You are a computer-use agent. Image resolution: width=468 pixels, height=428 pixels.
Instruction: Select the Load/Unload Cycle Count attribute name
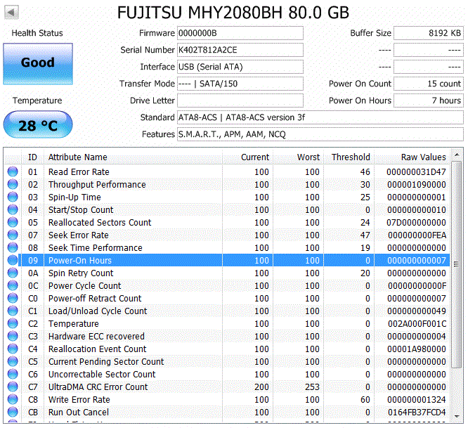pyautogui.click(x=98, y=311)
